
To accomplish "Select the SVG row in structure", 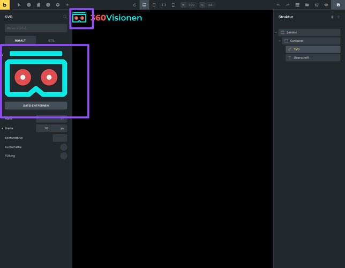I will pos(313,49).
